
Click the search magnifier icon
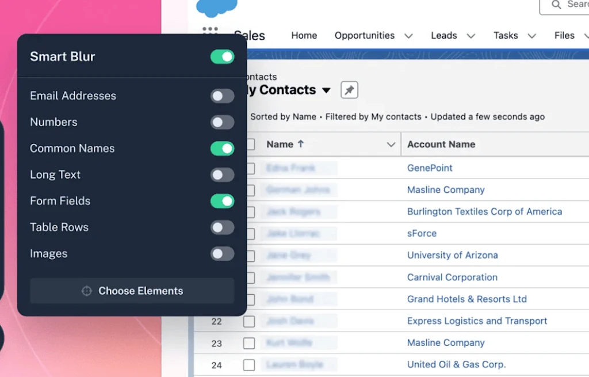[556, 5]
